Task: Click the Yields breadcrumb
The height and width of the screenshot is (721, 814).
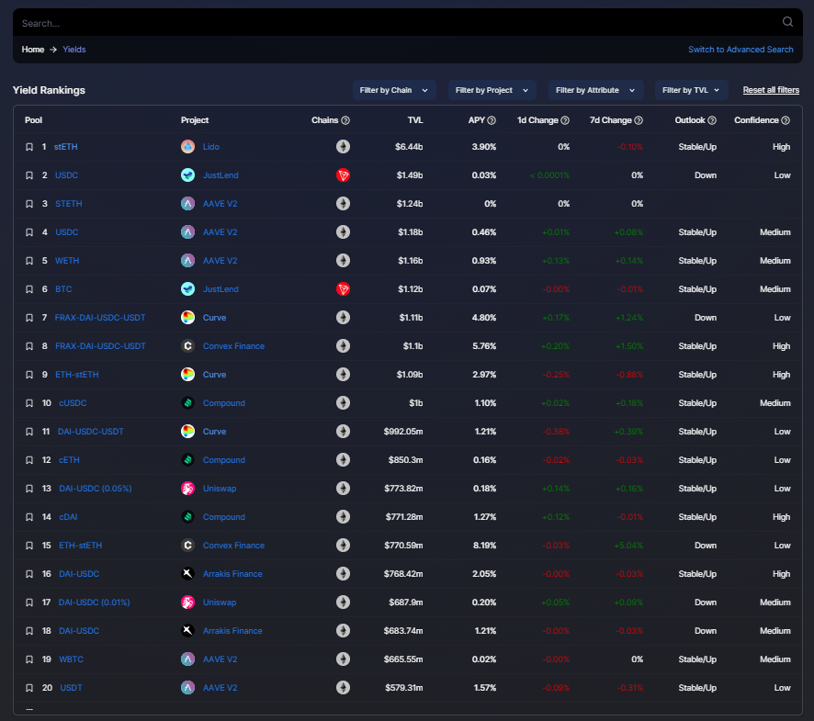Action: (x=74, y=50)
